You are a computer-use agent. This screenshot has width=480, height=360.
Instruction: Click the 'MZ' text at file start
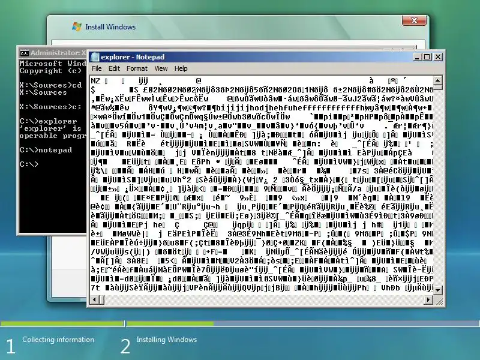pyautogui.click(x=95, y=81)
